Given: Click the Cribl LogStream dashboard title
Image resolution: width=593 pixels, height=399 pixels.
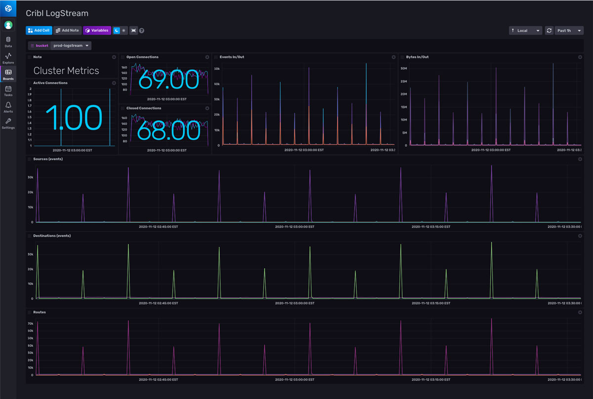Looking at the screenshot, I should [57, 14].
